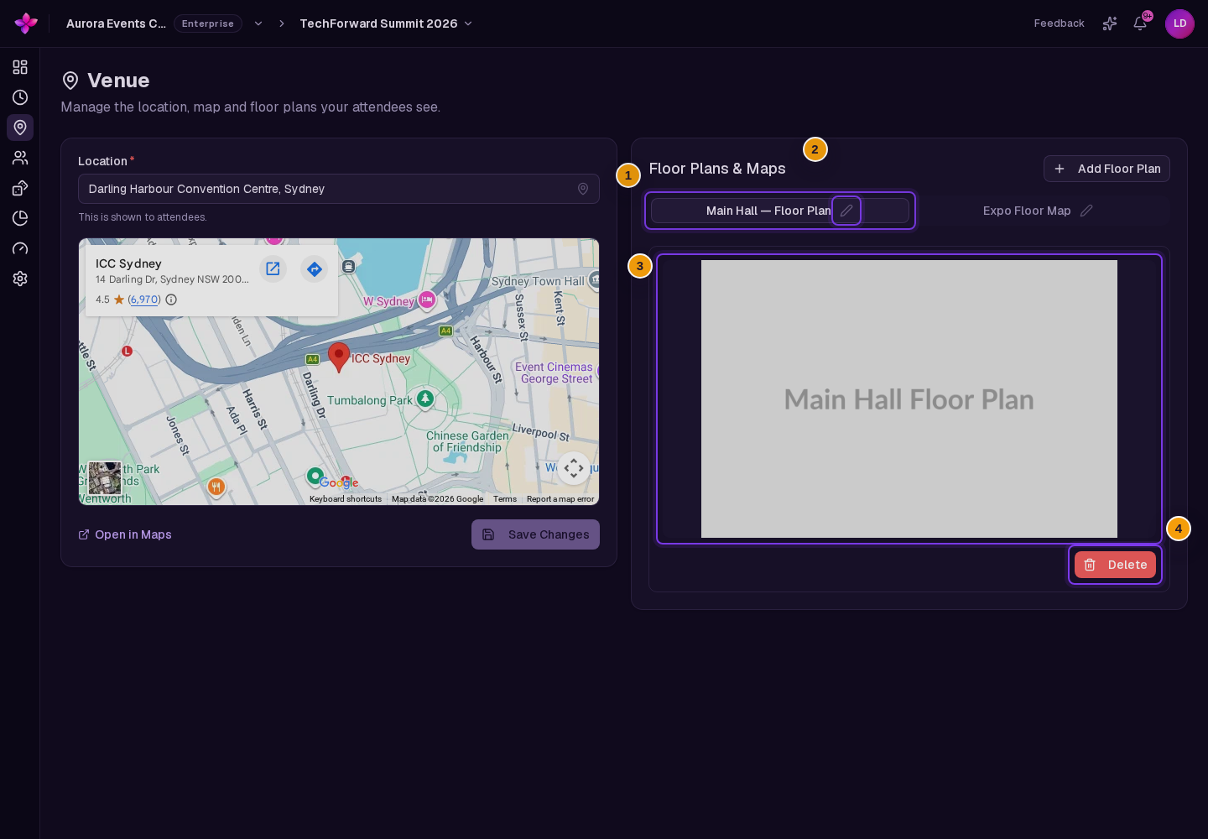Image resolution: width=1208 pixels, height=839 pixels.
Task: Select the Venue pin icon in sidebar
Action: tap(20, 128)
